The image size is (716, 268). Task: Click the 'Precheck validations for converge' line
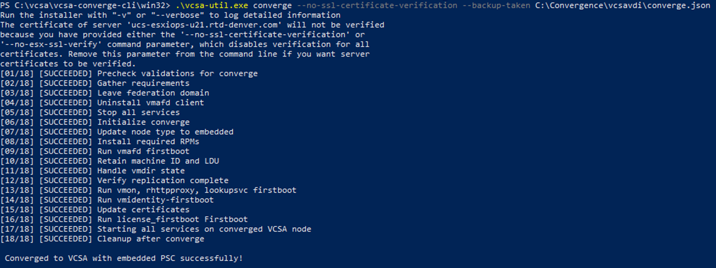[x=177, y=74]
